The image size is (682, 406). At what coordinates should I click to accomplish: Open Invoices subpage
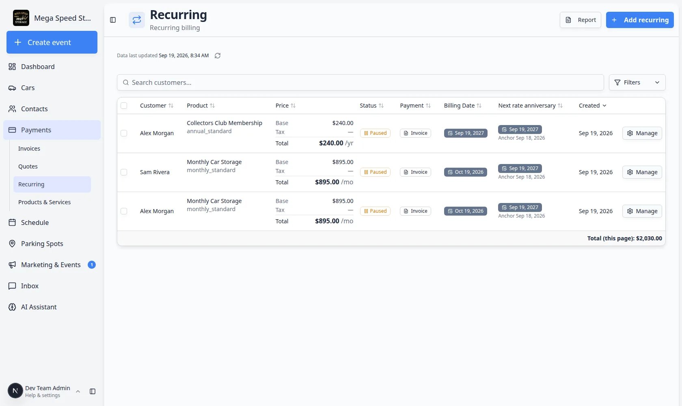click(x=52, y=149)
